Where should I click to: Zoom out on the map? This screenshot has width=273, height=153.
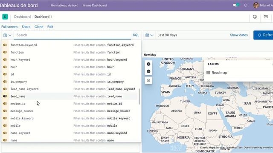[x=148, y=71]
